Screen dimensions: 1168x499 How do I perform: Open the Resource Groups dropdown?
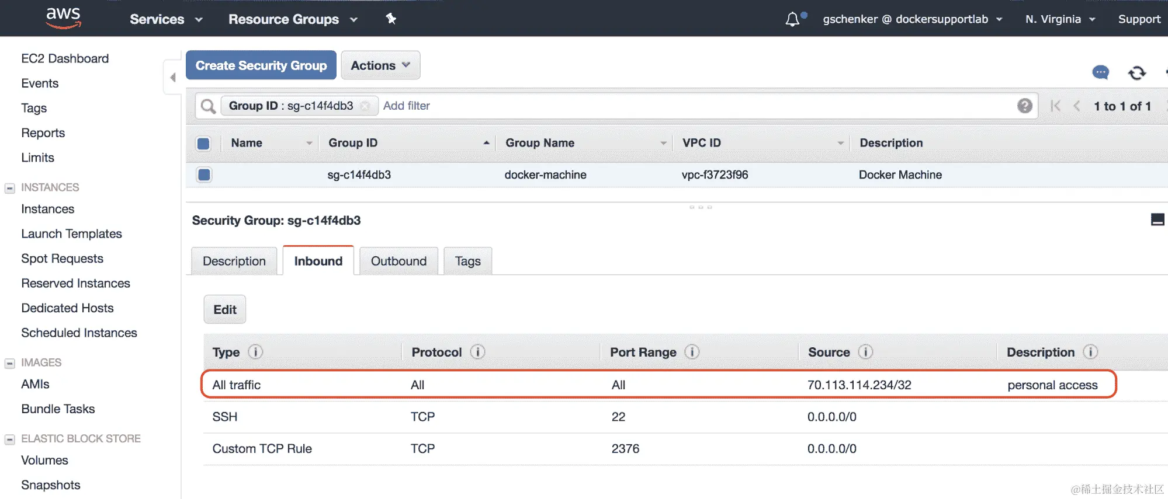293,19
